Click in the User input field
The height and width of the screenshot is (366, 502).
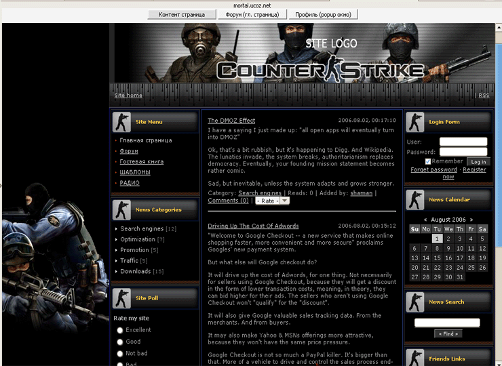(463, 142)
